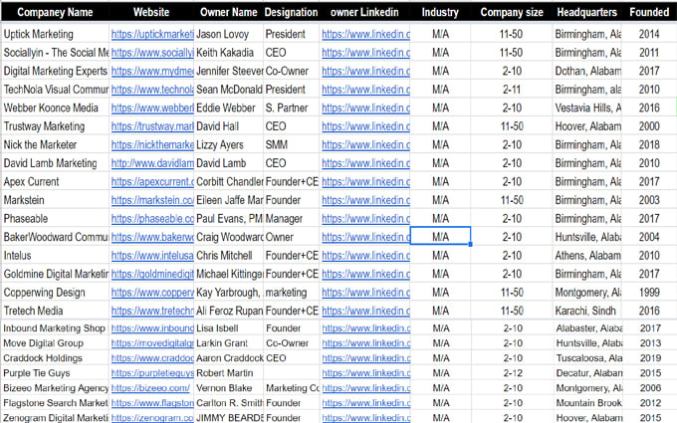Open Chris Mitchell's LinkedIn link
The width and height of the screenshot is (677, 423).
click(365, 256)
